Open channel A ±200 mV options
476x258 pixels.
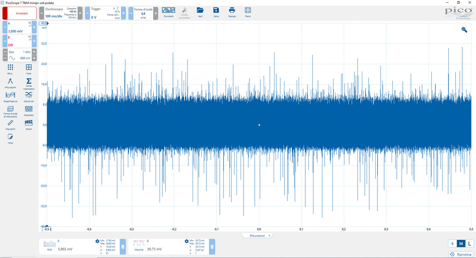(20, 28)
